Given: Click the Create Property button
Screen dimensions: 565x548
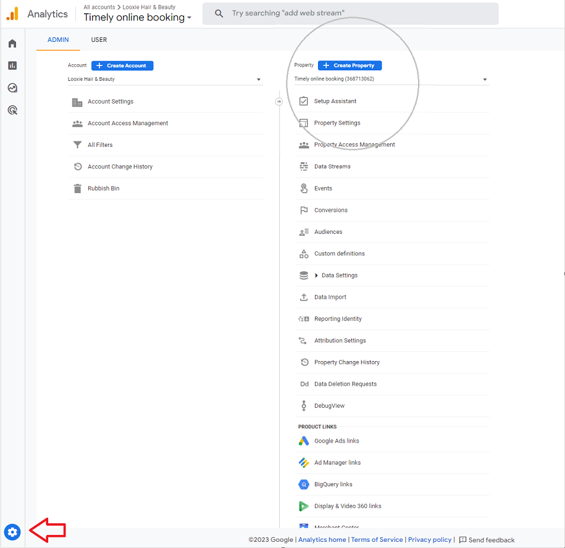Looking at the screenshot, I should click(350, 65).
